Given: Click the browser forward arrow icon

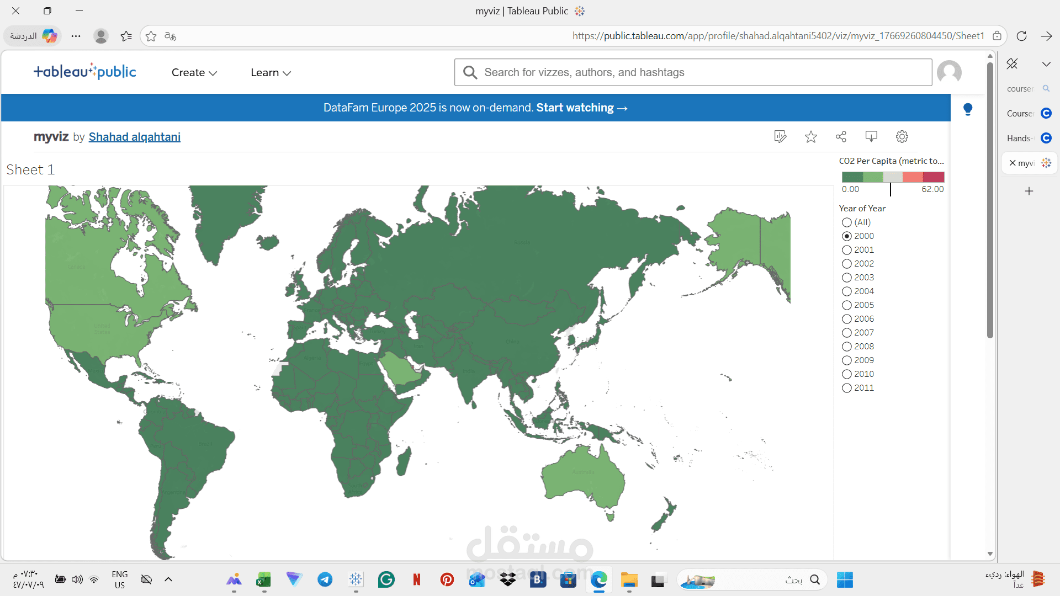Looking at the screenshot, I should 1046,36.
